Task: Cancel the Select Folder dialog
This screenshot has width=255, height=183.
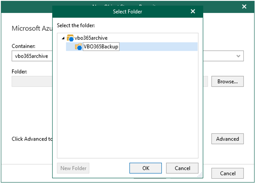Action: pyautogui.click(x=182, y=168)
